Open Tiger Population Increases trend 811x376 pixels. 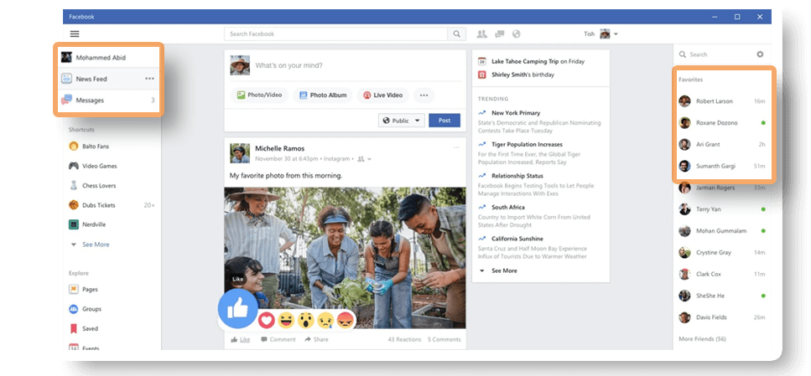527,144
